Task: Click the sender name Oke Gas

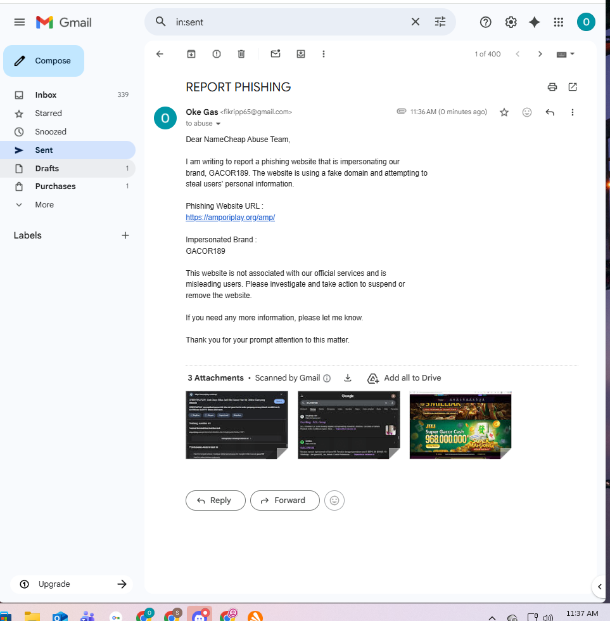Action: [202, 112]
